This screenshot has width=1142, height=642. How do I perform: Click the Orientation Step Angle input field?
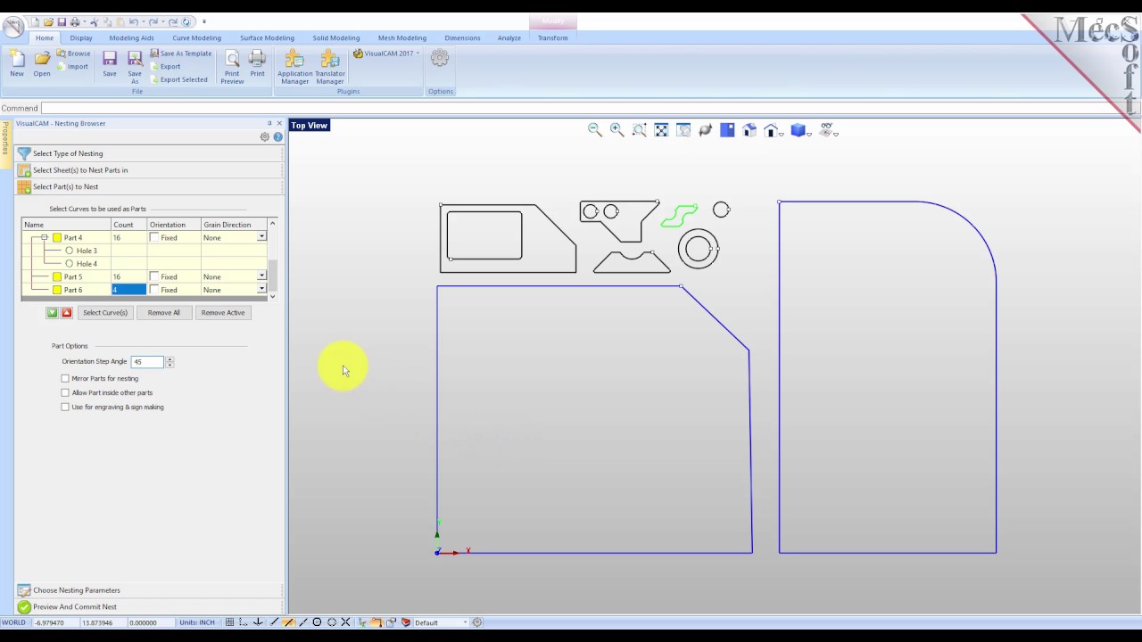pyautogui.click(x=147, y=362)
